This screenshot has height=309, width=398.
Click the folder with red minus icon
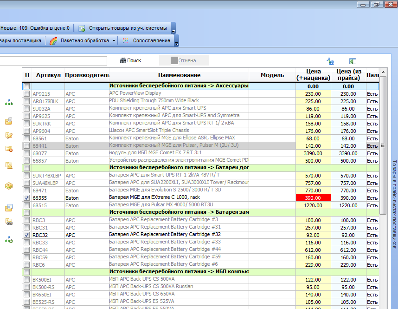tap(9, 149)
